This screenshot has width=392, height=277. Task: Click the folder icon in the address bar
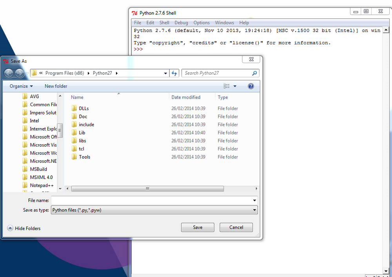coord(34,73)
